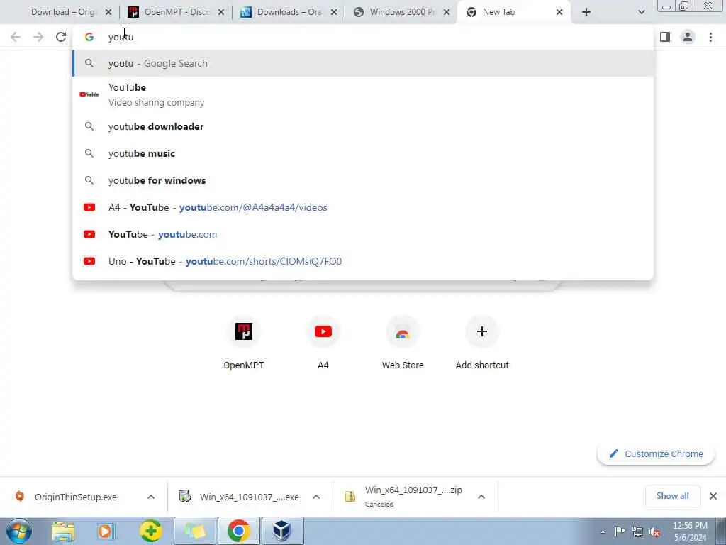Open the folders taskbar window
Screen dimensions: 726x545
(195, 531)
